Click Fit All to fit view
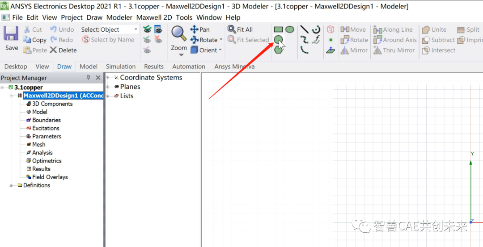 click(240, 29)
